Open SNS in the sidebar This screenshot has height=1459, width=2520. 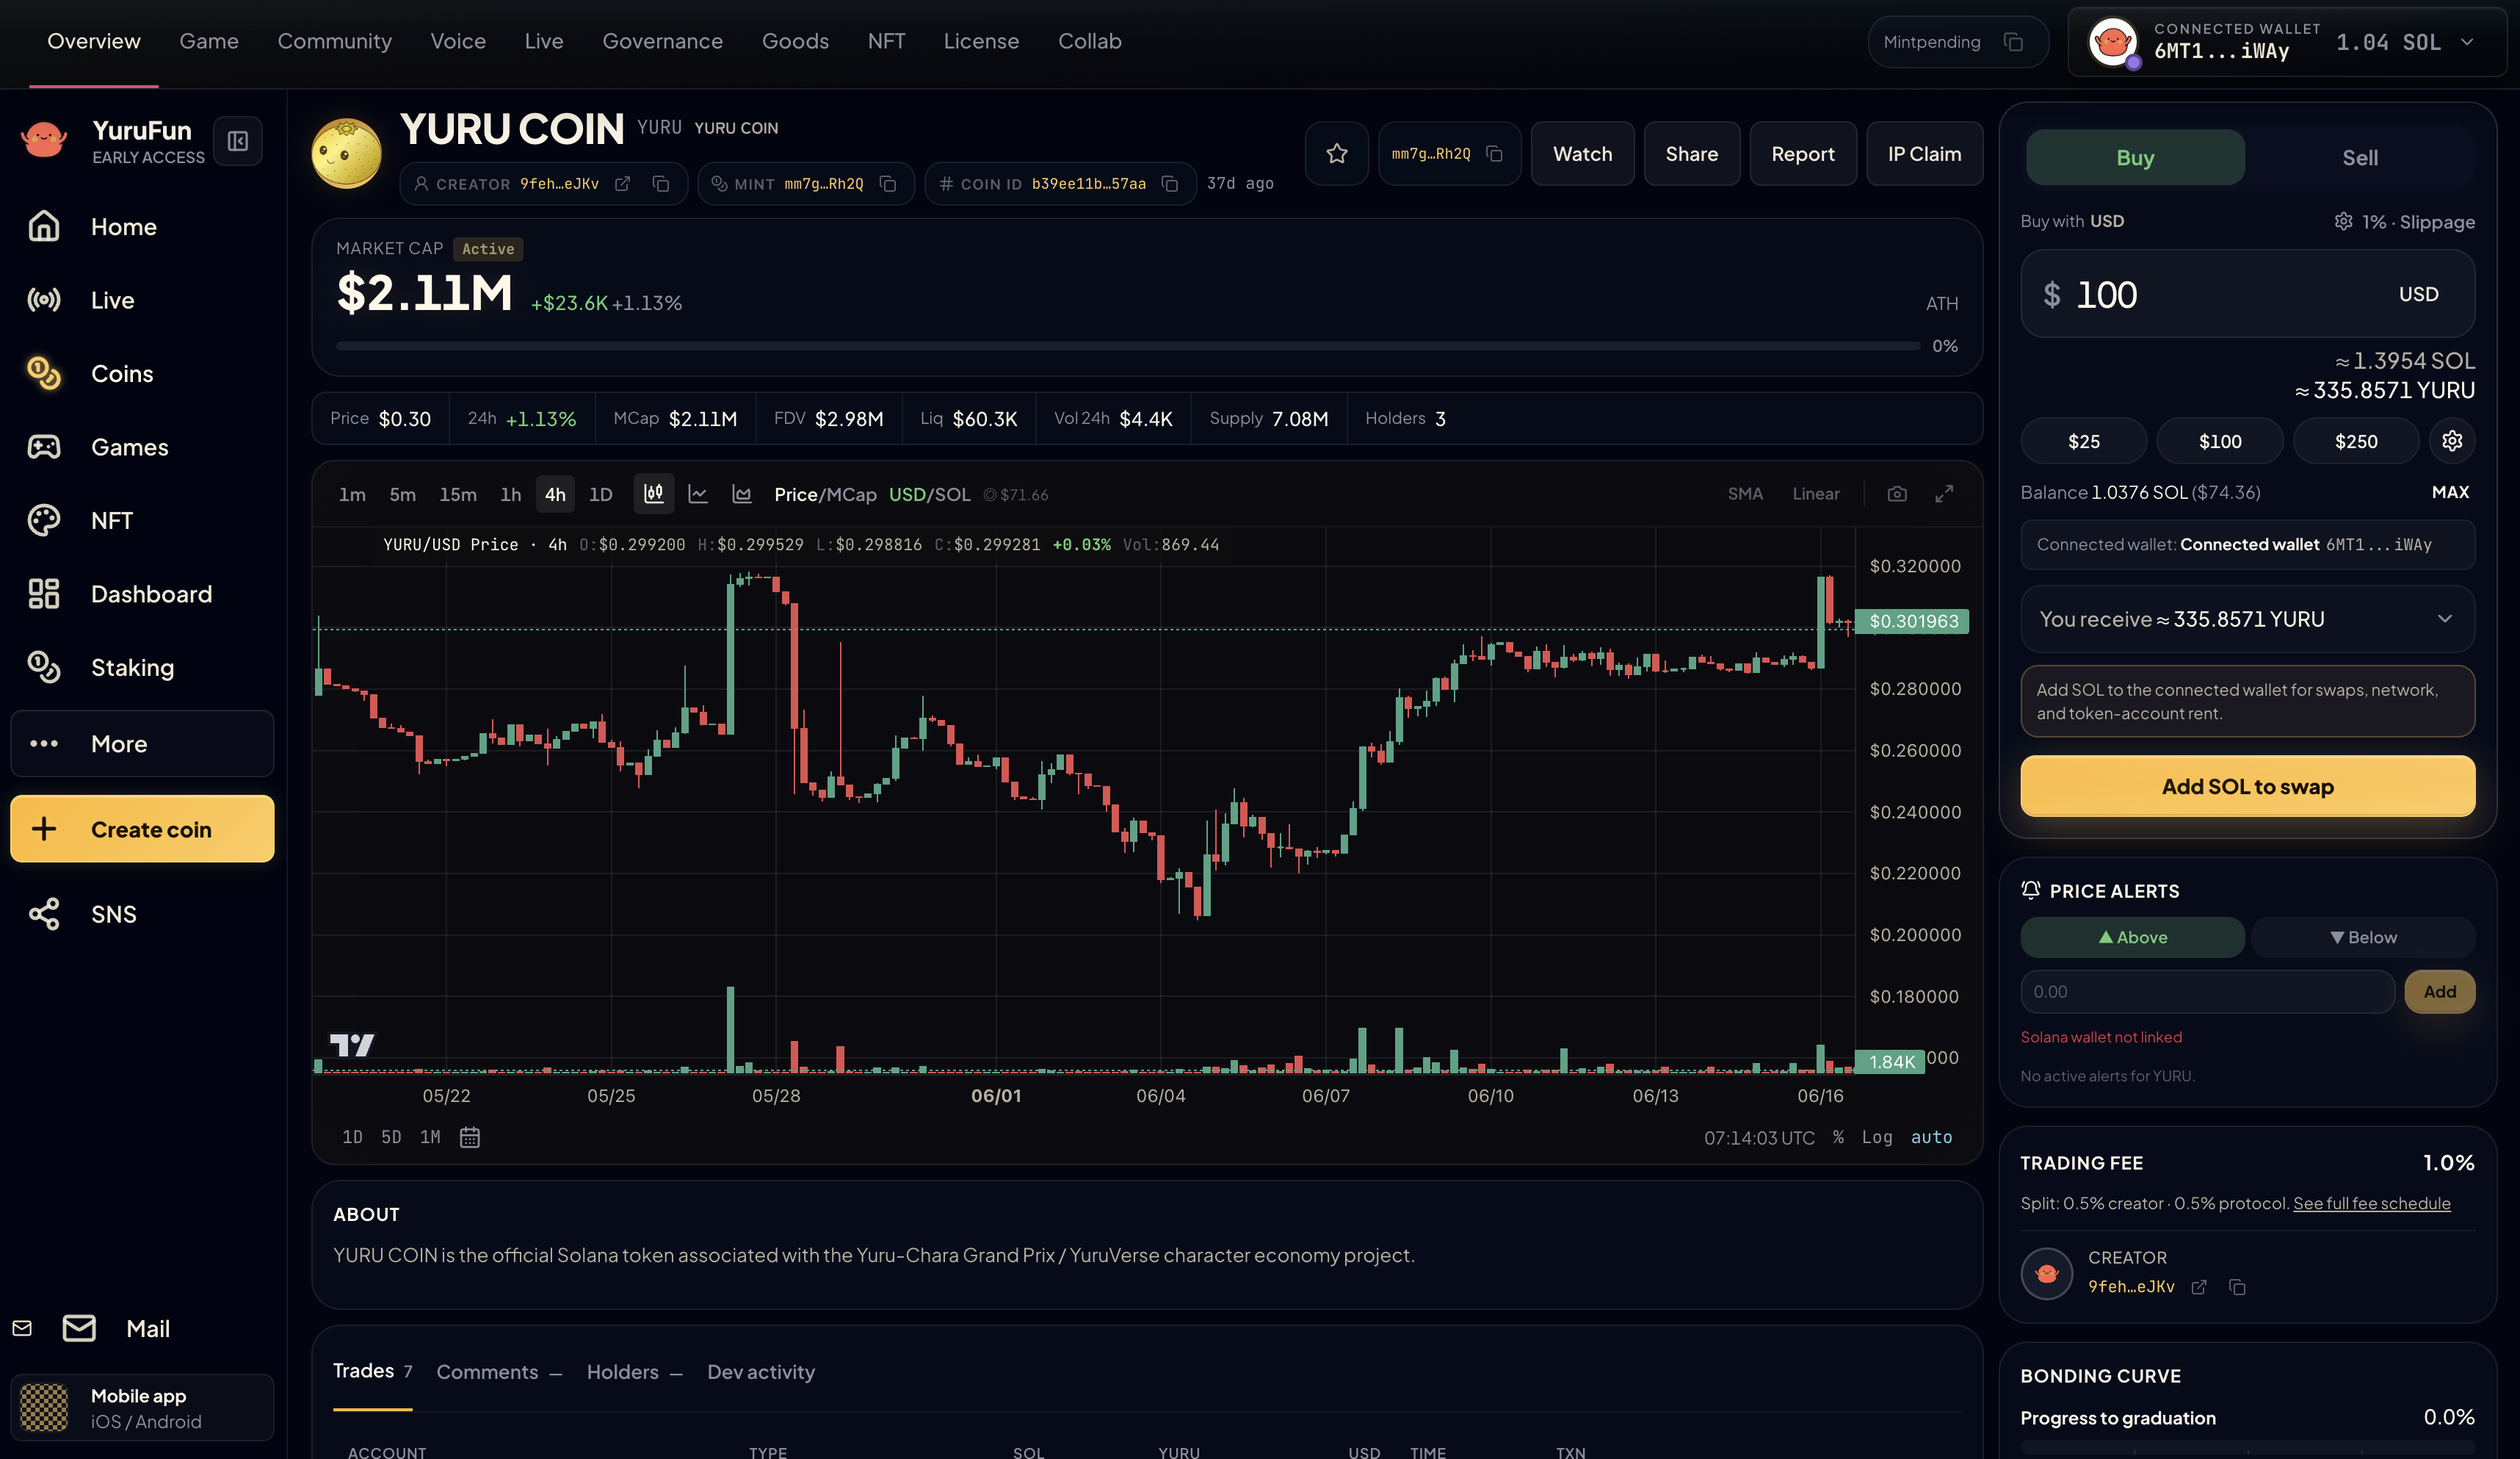tap(142, 915)
